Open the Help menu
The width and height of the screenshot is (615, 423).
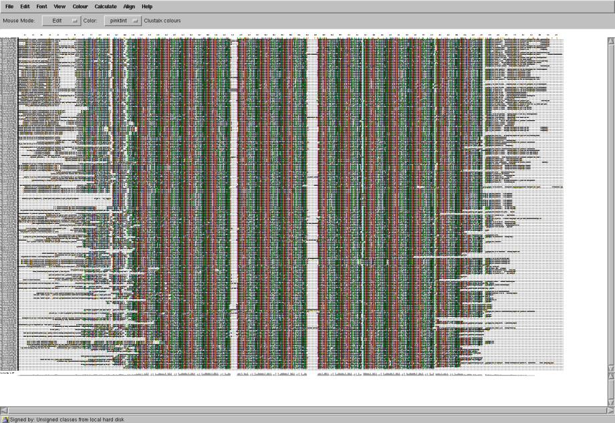(x=147, y=7)
